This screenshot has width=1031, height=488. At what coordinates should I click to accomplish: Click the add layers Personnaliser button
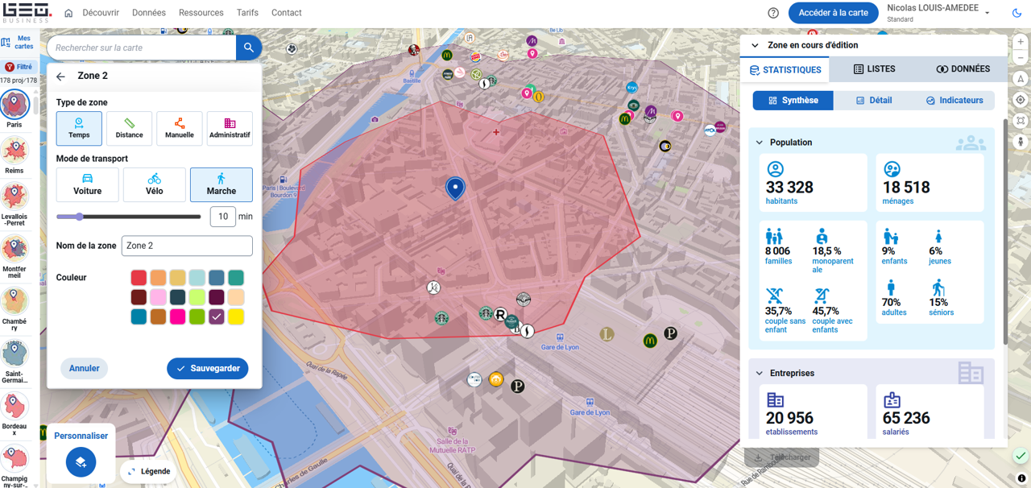(x=81, y=462)
